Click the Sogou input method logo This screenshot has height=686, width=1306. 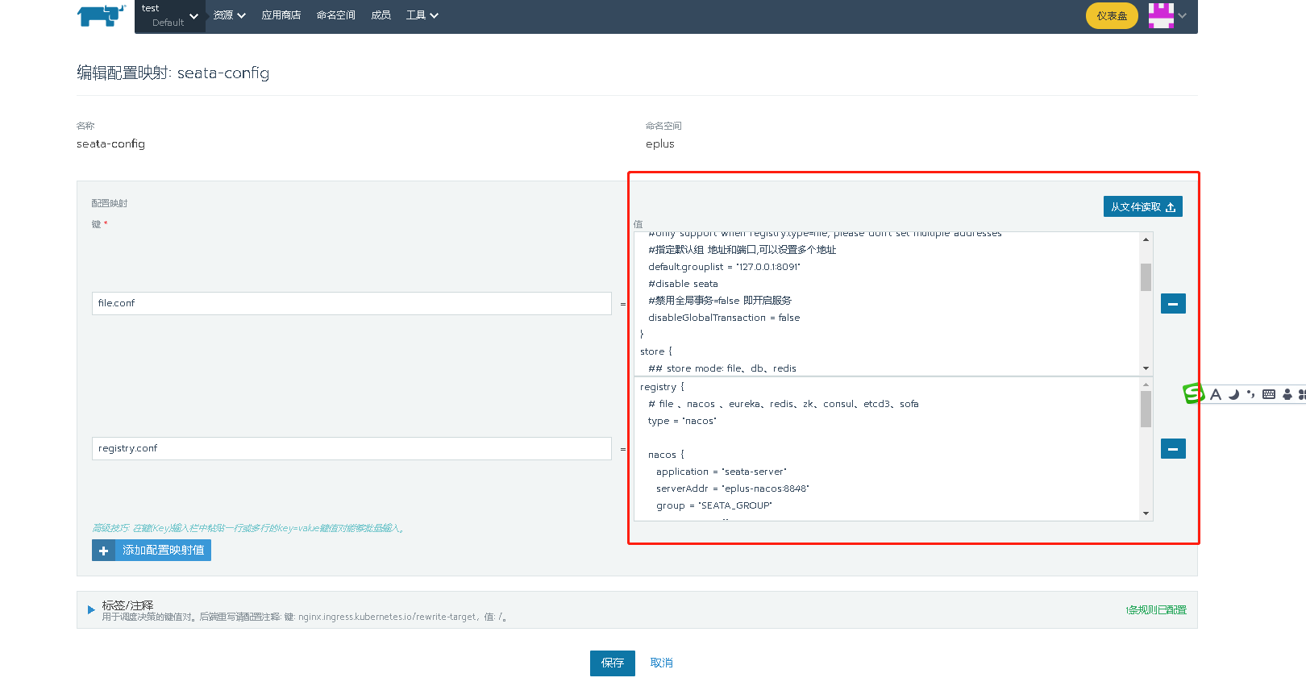[1192, 393]
